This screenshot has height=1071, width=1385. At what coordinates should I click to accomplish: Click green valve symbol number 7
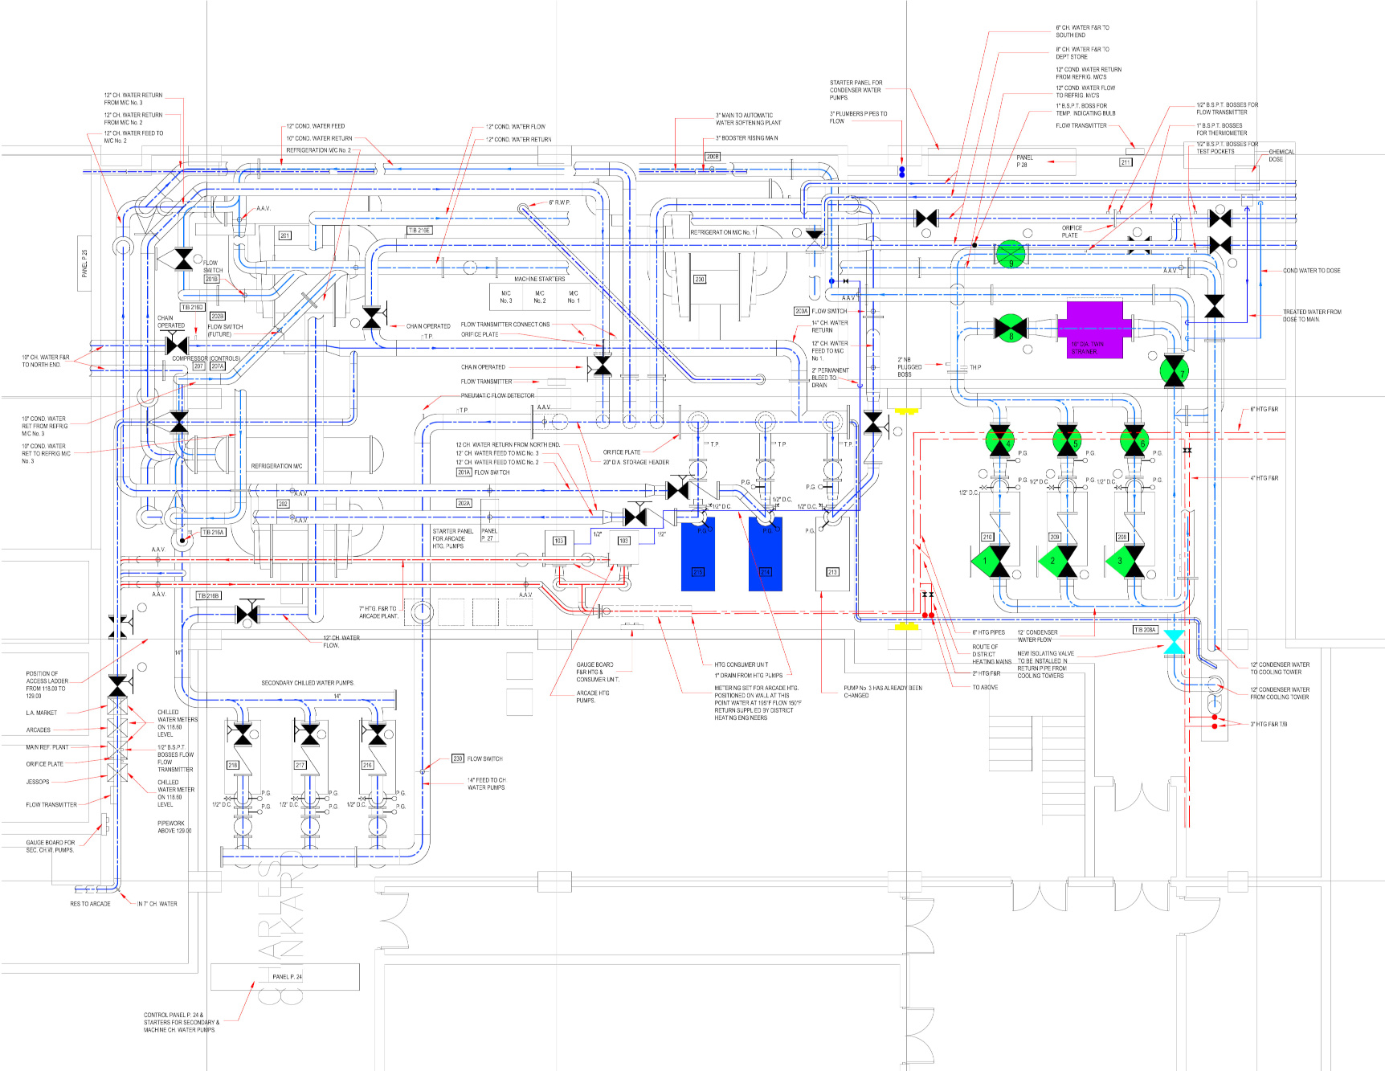(x=1174, y=370)
